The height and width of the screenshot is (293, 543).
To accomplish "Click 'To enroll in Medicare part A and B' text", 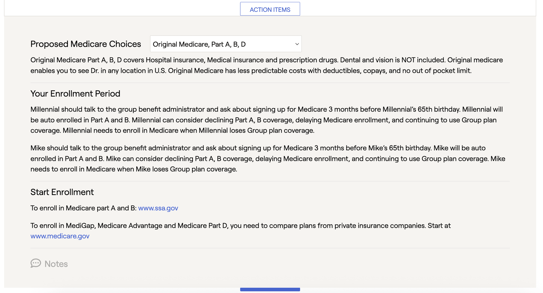I will tap(83, 208).
